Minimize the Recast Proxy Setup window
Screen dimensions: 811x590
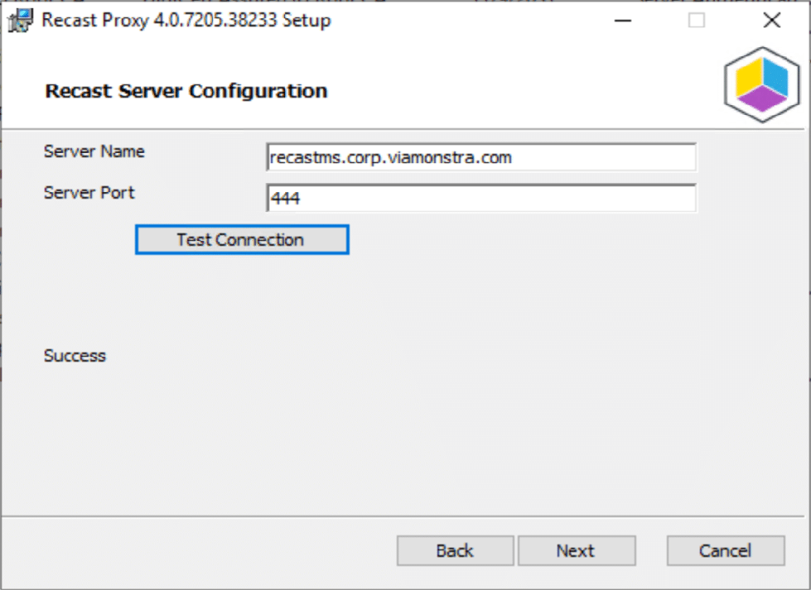tap(622, 20)
